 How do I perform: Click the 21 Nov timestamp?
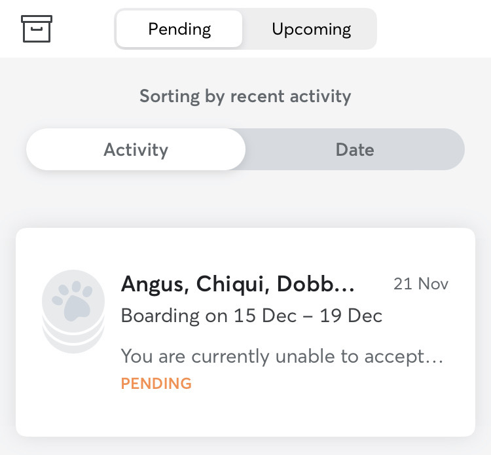421,283
